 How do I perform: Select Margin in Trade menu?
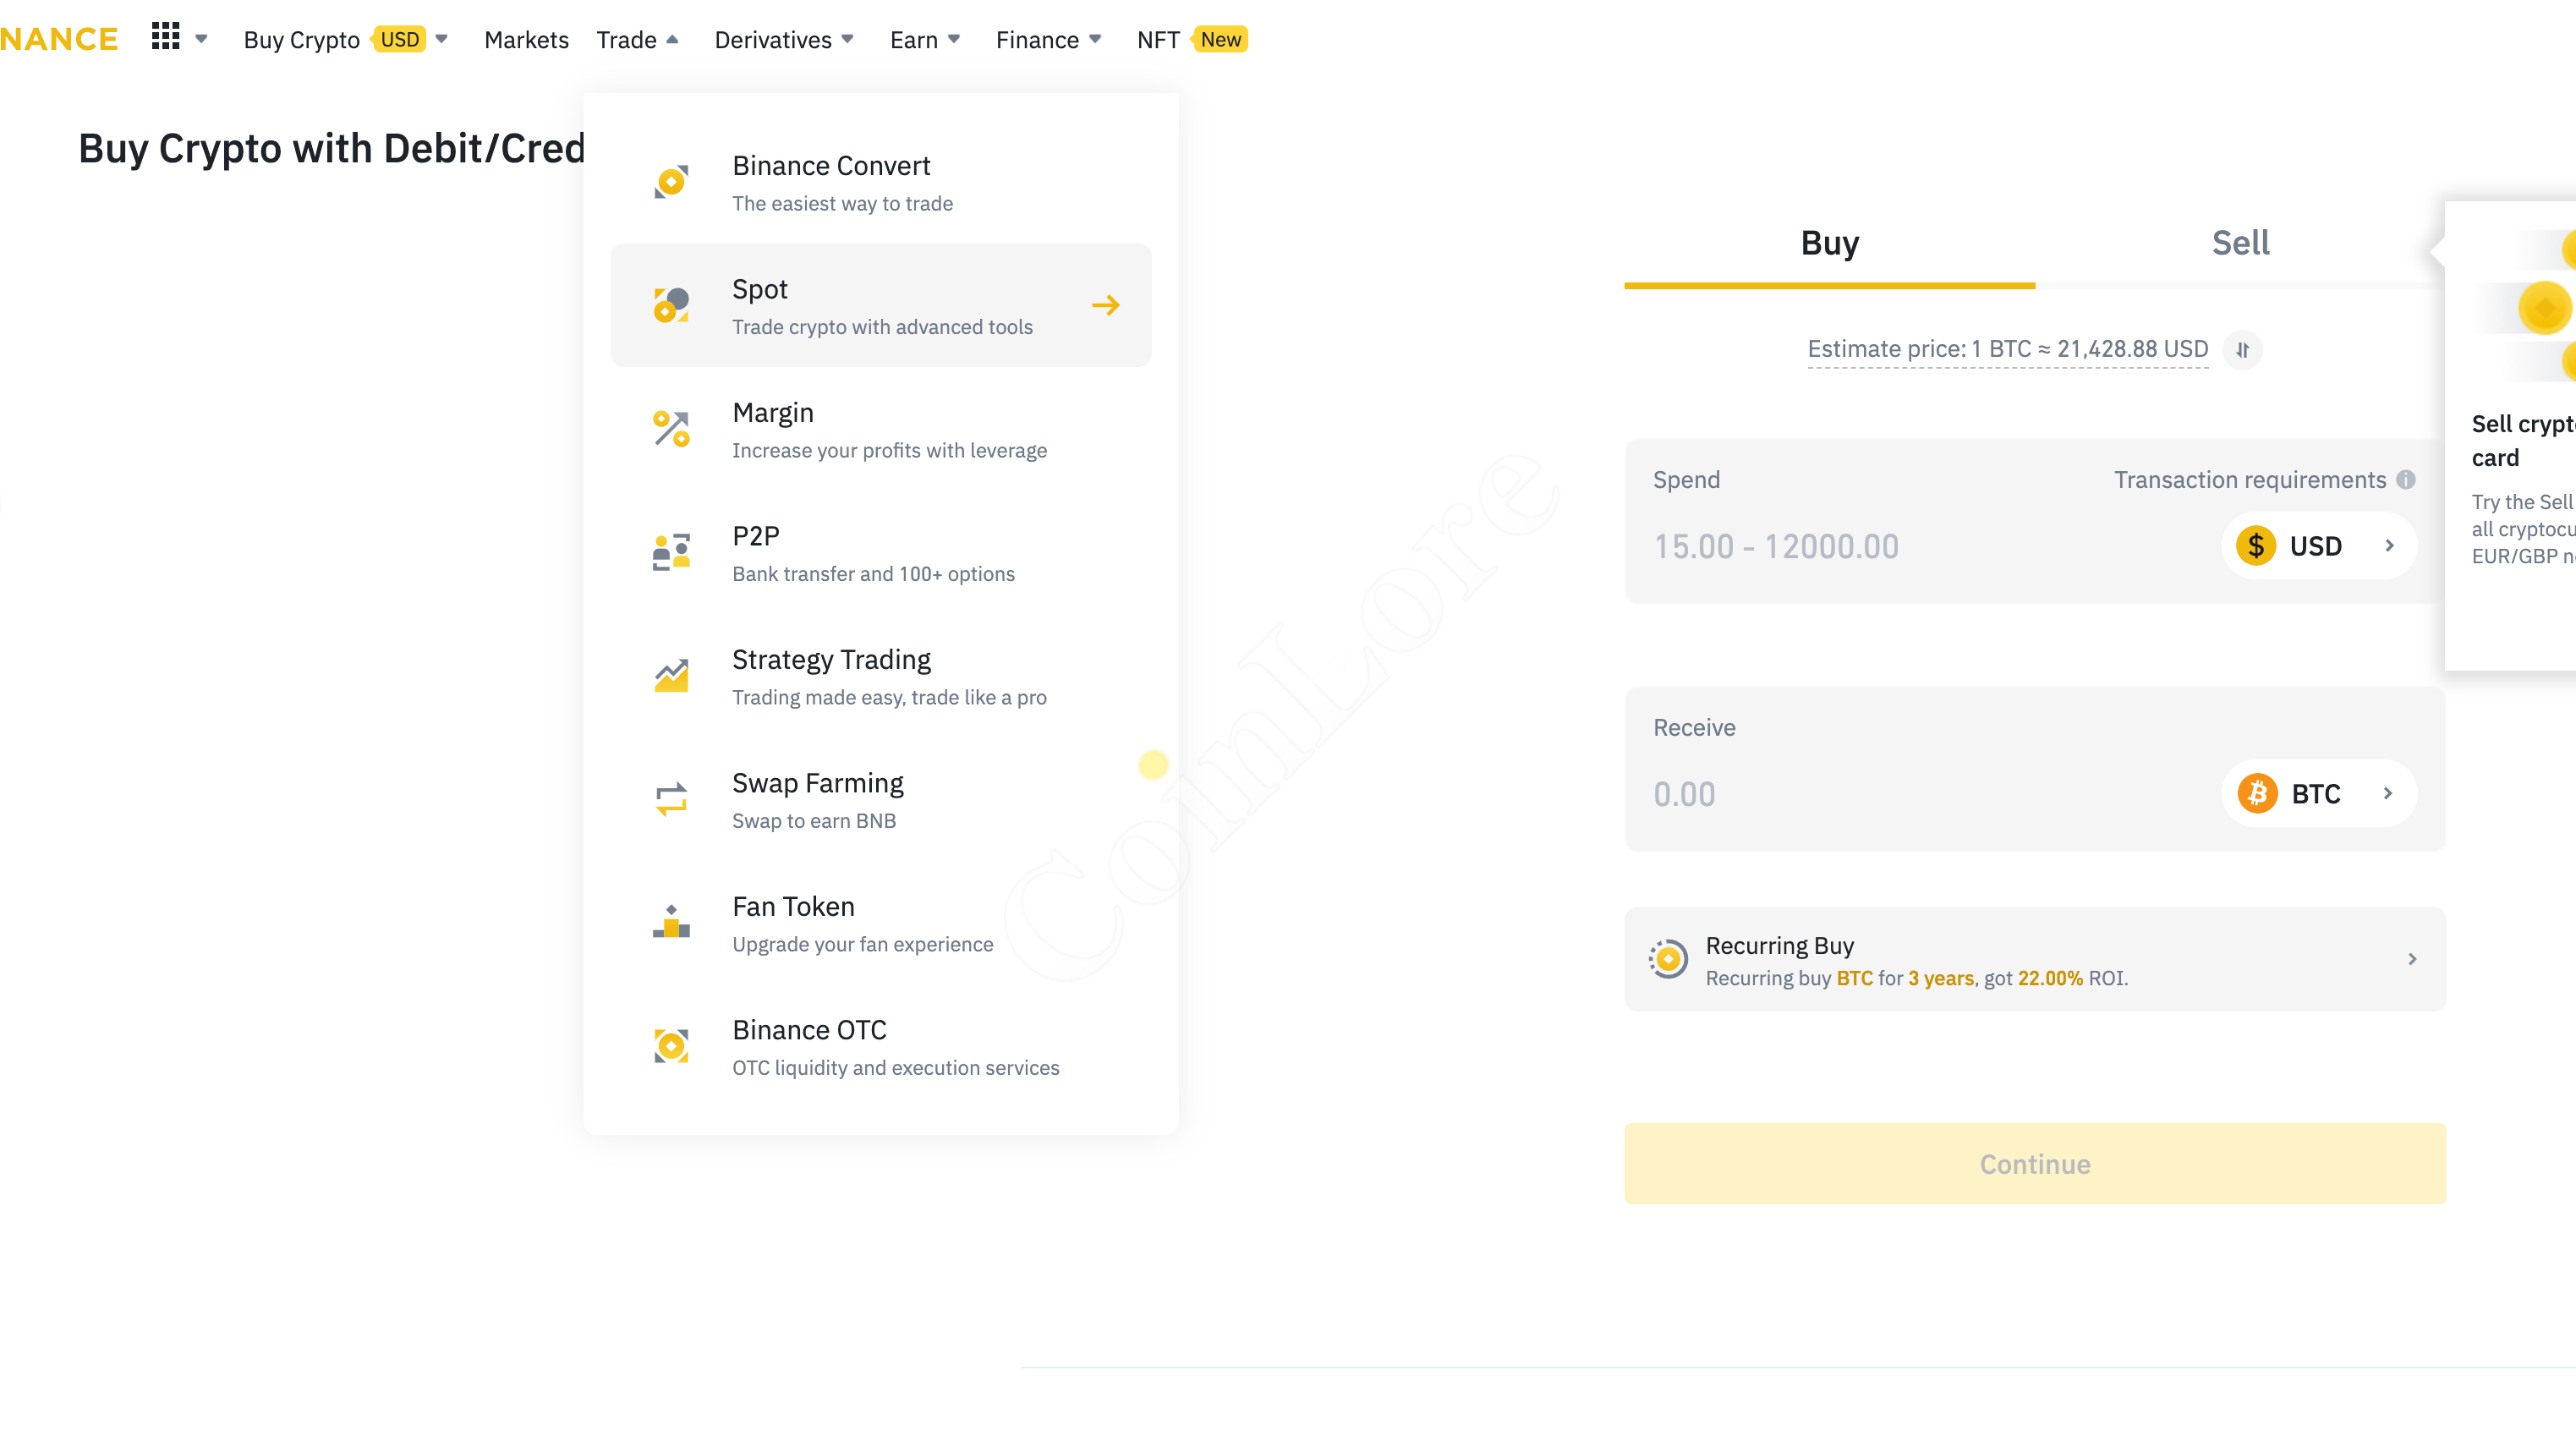click(880, 429)
